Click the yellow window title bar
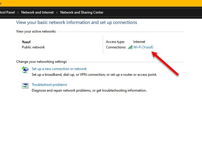The width and height of the screenshot is (202, 144). pyautogui.click(x=101, y=3)
